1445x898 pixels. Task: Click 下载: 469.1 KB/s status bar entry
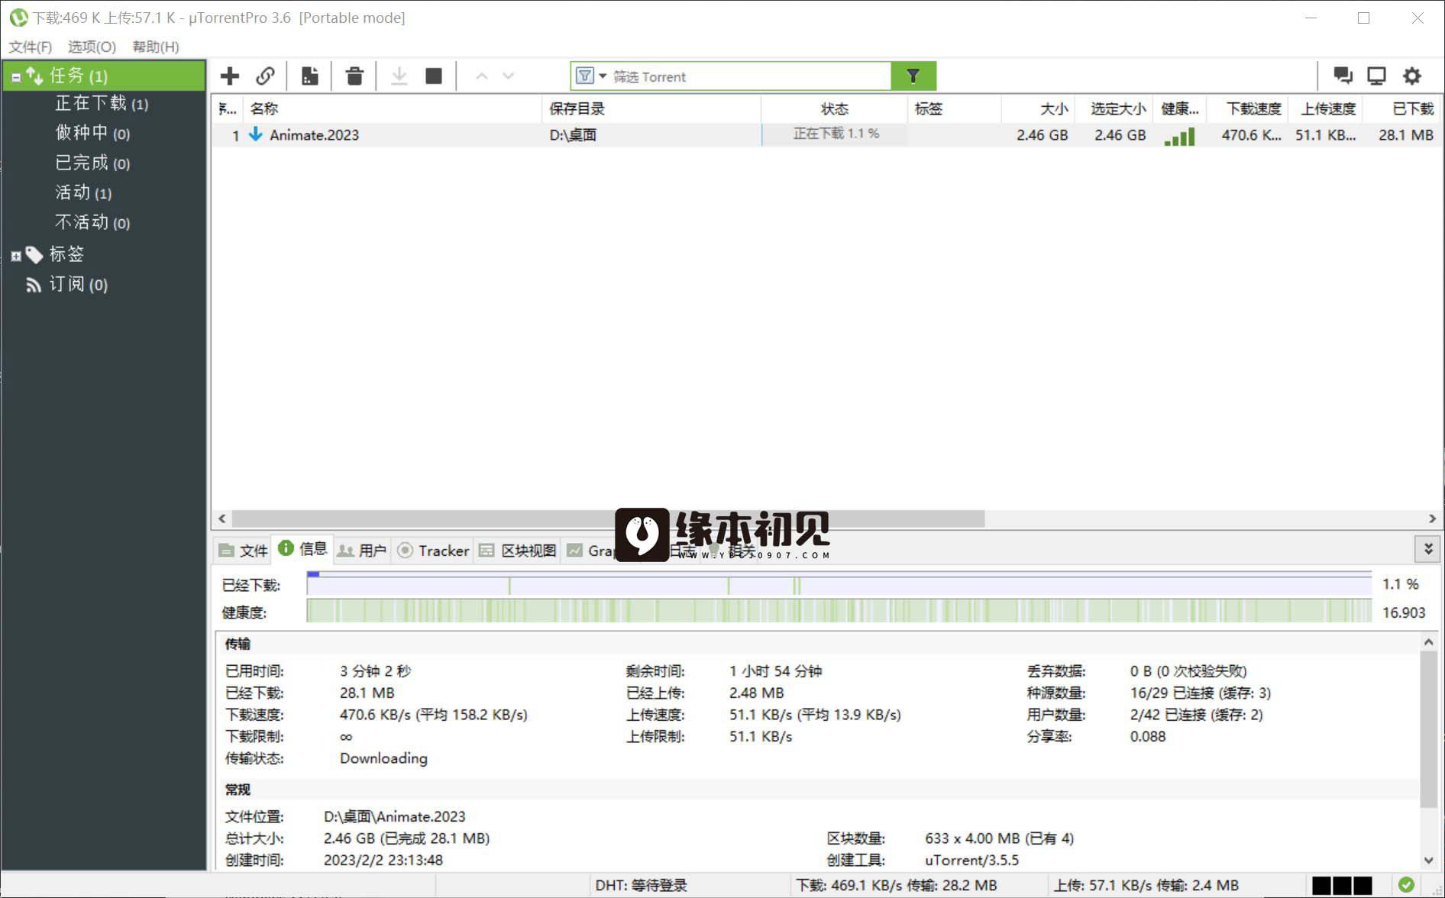(896, 885)
